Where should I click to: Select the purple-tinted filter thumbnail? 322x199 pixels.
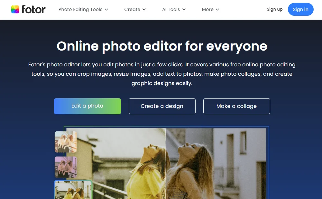coord(66,167)
